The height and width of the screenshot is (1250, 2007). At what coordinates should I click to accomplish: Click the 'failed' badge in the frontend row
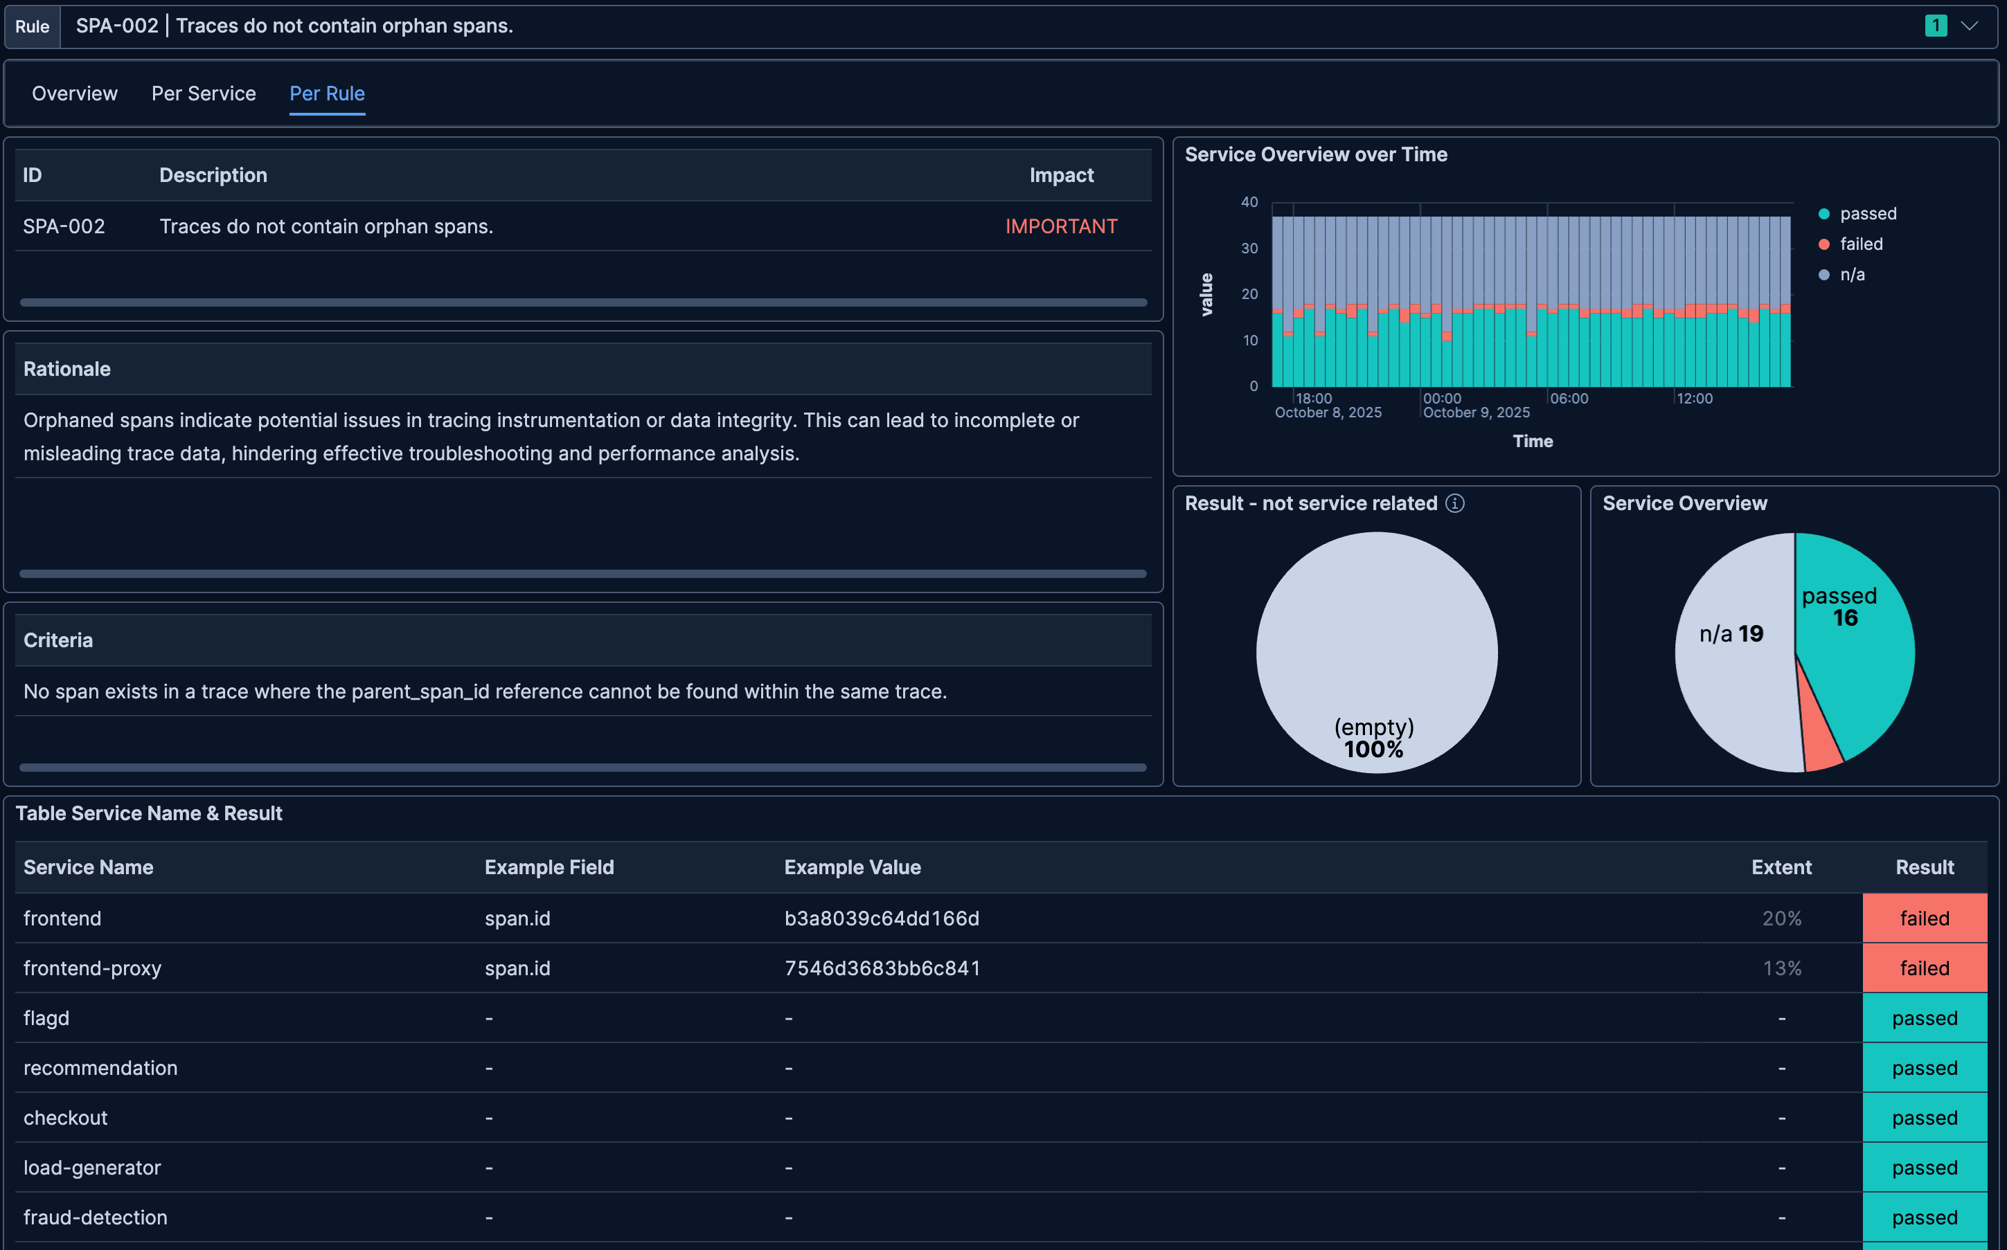1925,918
